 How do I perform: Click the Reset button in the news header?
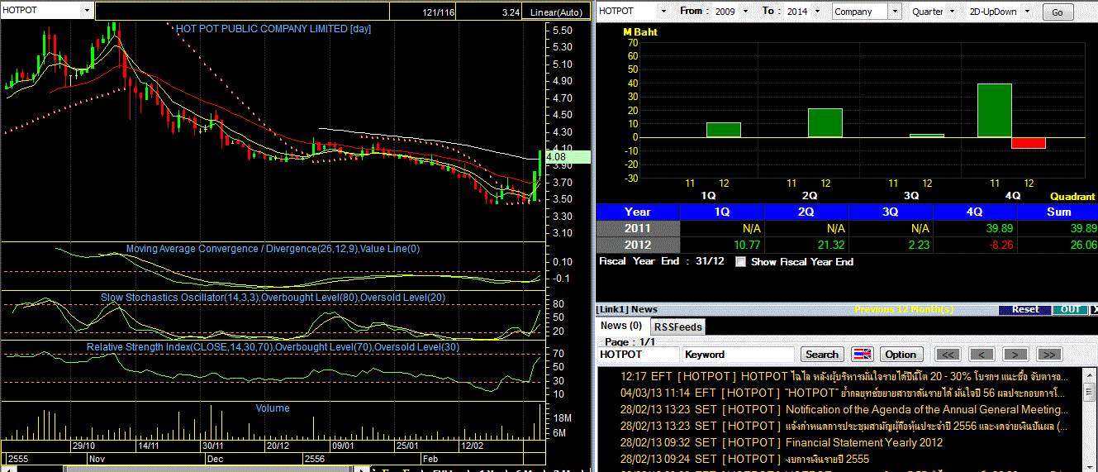[1025, 309]
